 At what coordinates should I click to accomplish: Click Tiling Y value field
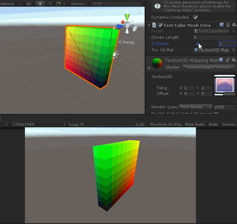tap(206, 88)
